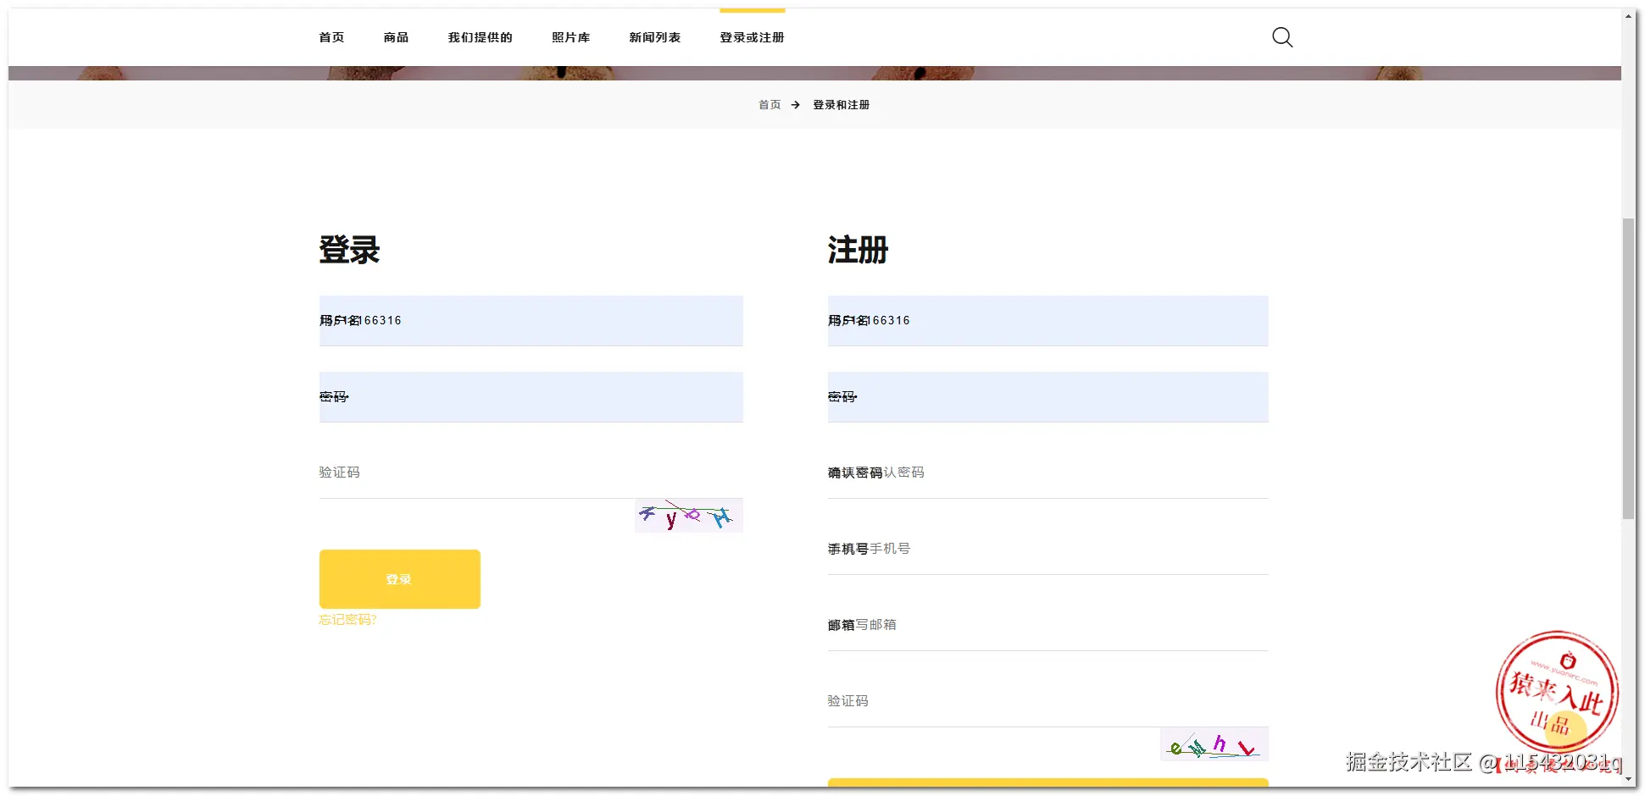
Task: Focus the login username field
Action: tap(531, 321)
